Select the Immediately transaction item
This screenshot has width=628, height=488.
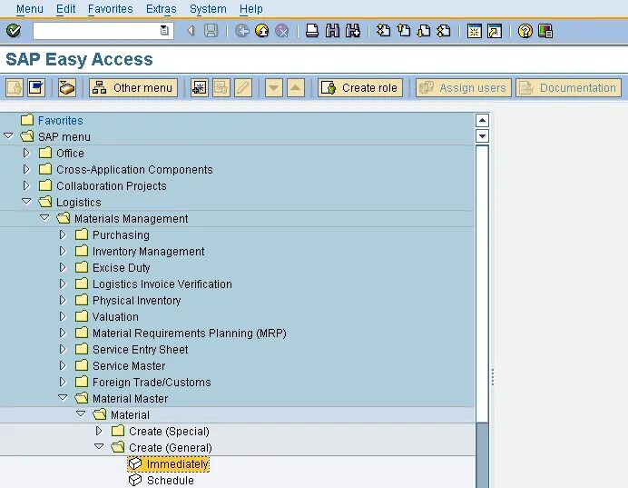[x=169, y=464]
